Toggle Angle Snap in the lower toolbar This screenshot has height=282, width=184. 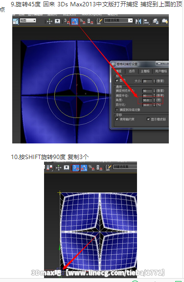point(84,168)
